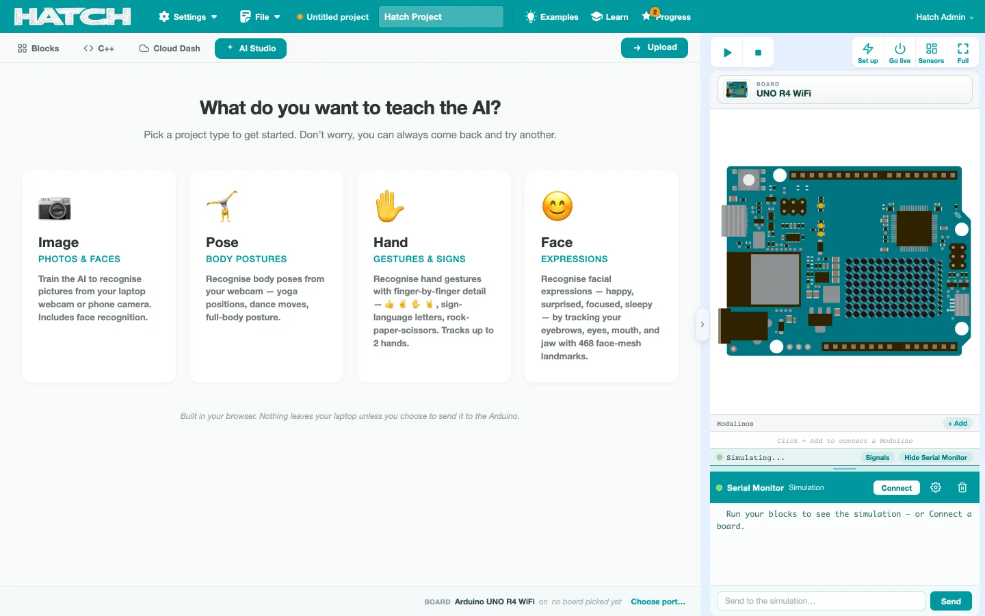Click the Choose port link
The height and width of the screenshot is (616, 985).
[658, 602]
